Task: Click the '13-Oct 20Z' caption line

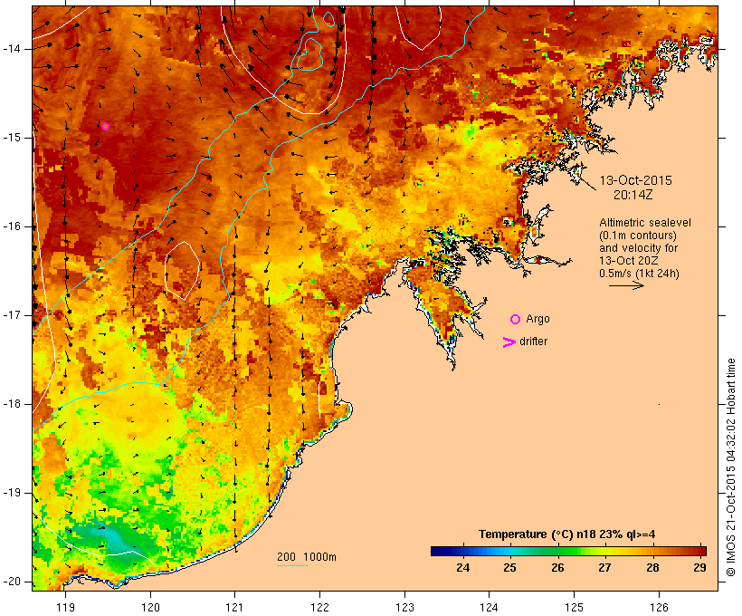Action: (628, 261)
